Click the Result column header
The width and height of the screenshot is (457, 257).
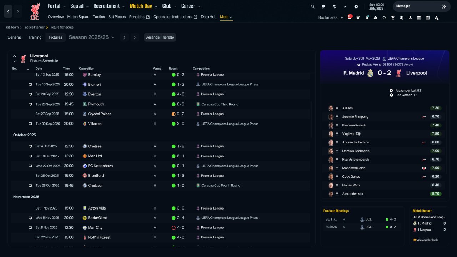173,69
